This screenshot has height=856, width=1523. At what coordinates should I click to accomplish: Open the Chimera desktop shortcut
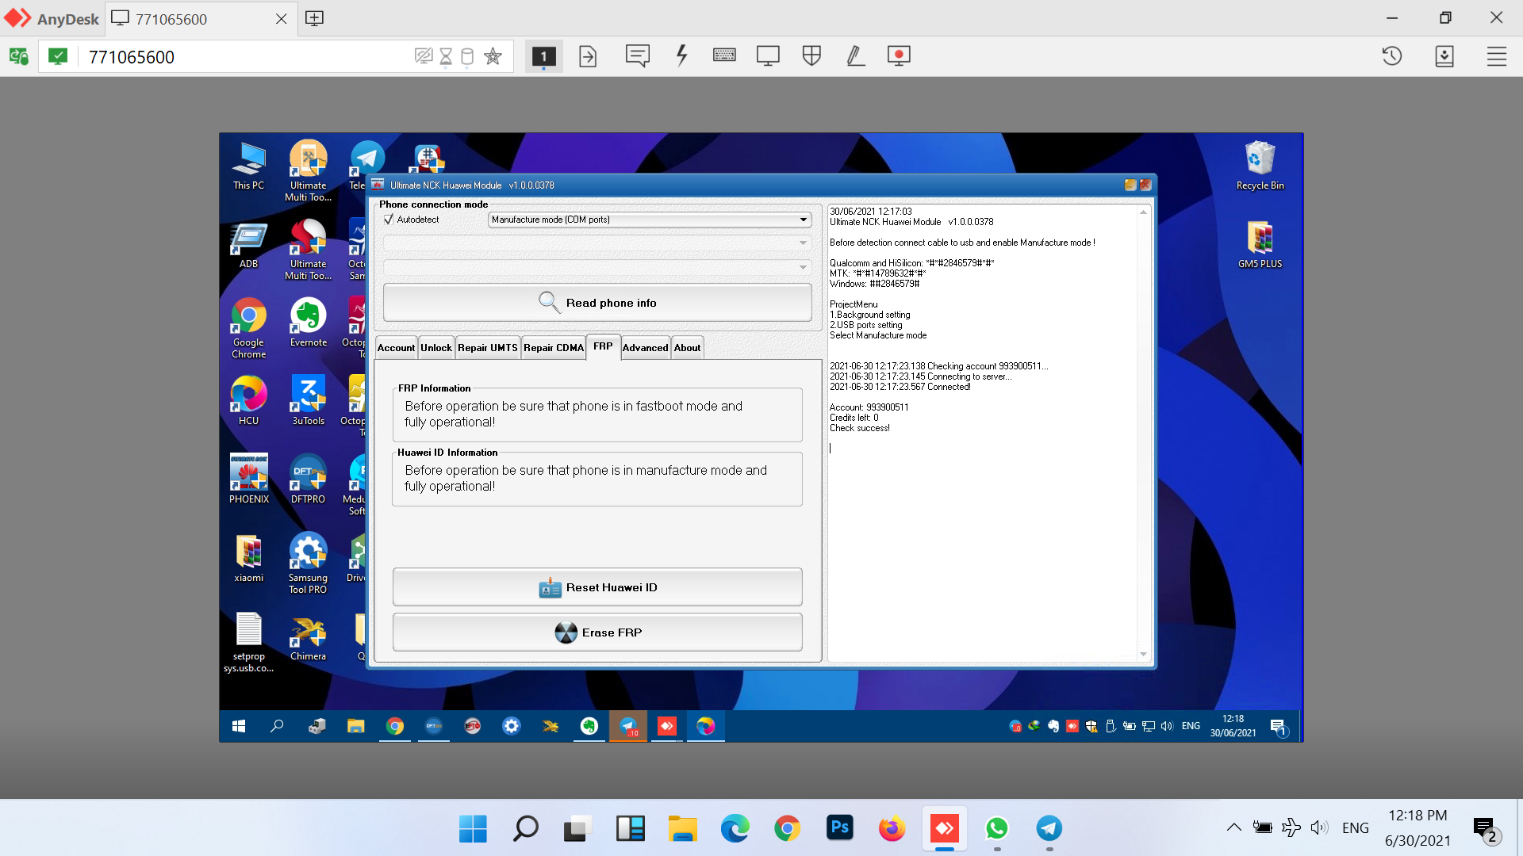(x=308, y=636)
